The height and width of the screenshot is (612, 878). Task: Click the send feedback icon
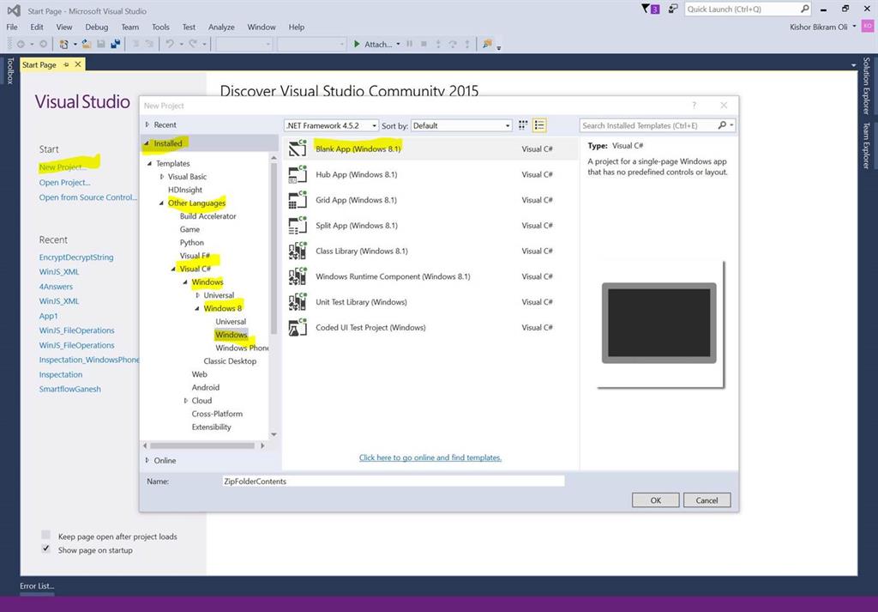point(673,9)
